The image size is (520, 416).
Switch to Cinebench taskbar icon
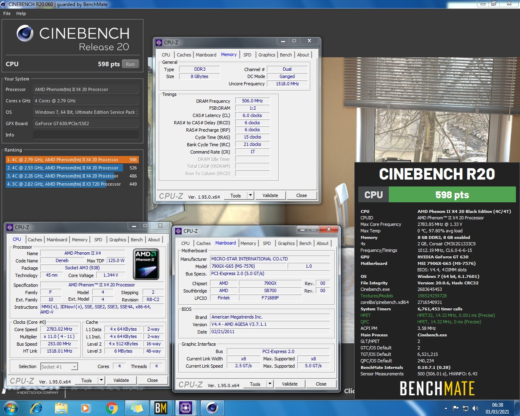[x=212, y=407]
